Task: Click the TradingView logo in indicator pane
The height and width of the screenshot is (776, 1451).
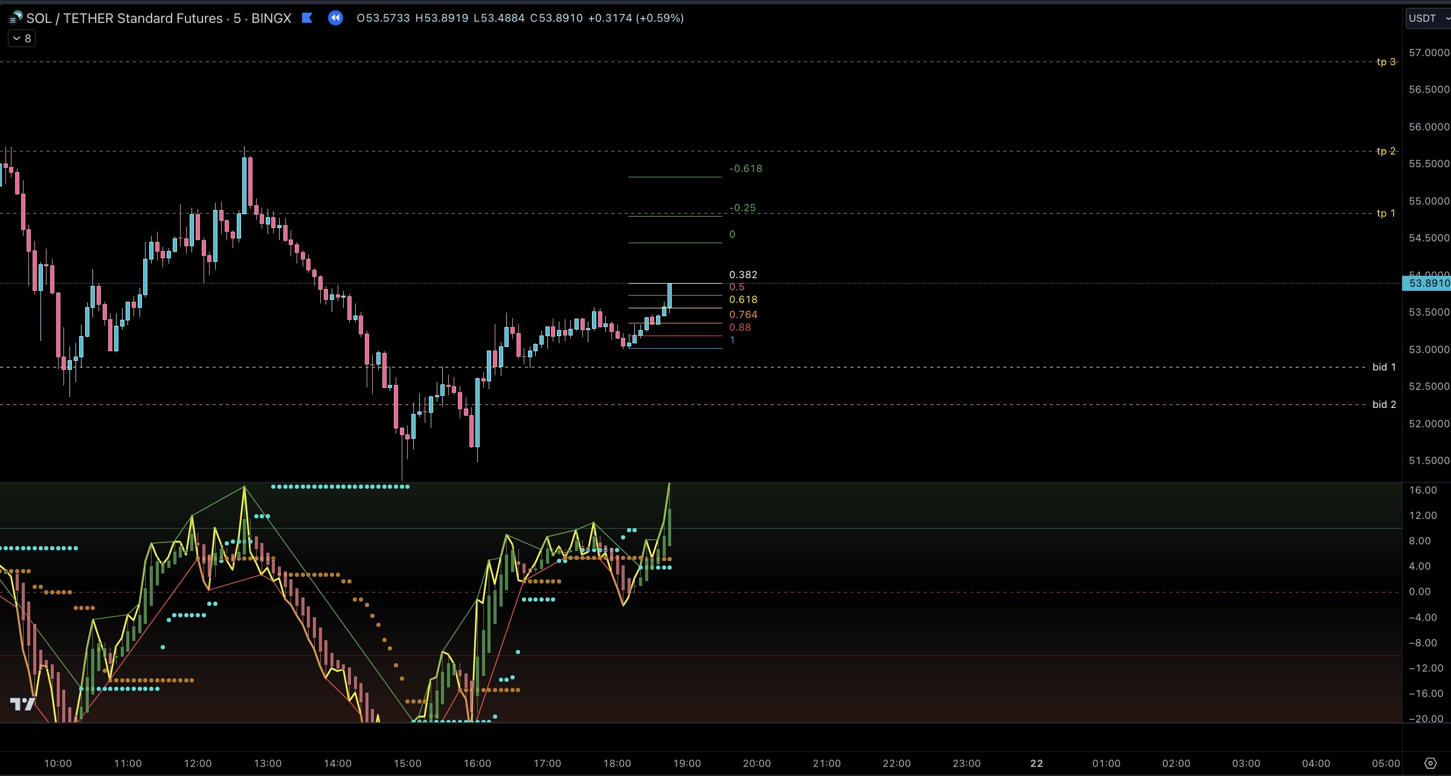Action: pyautogui.click(x=23, y=704)
